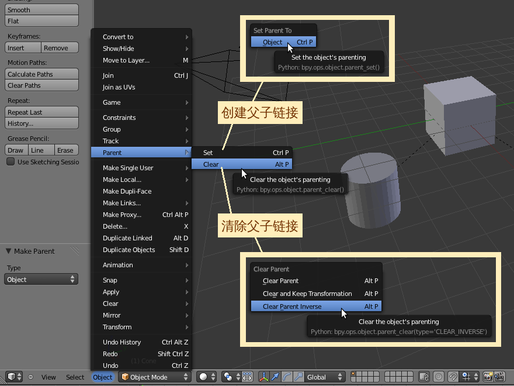Open the viewport shading sphere selector
Image resolution: width=514 pixels, height=386 pixels.
coord(207,377)
